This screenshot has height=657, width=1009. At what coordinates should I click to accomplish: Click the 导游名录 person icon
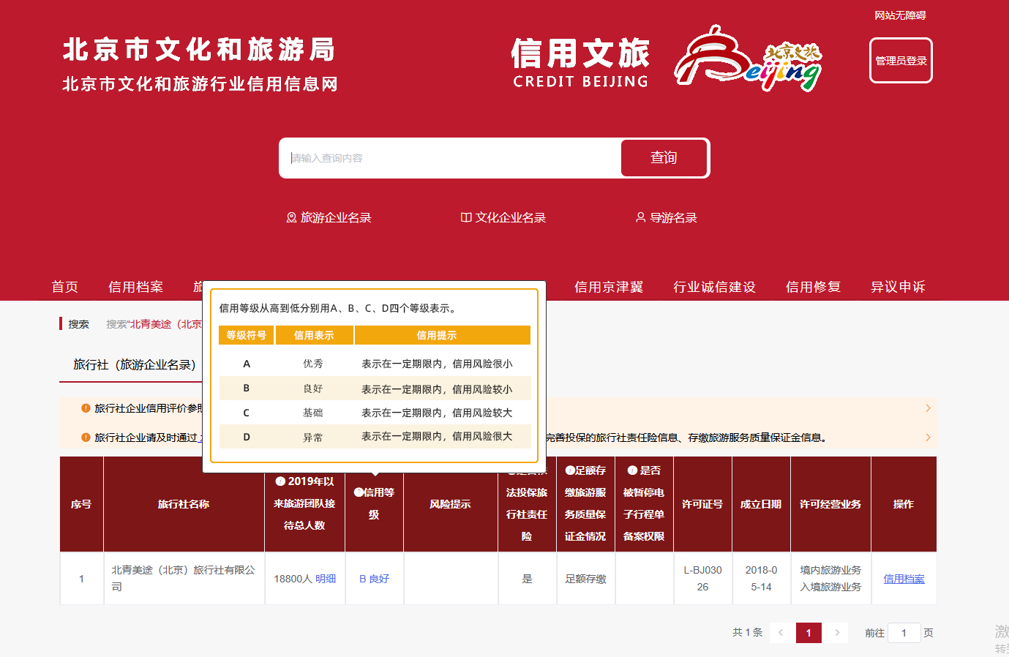(x=641, y=217)
